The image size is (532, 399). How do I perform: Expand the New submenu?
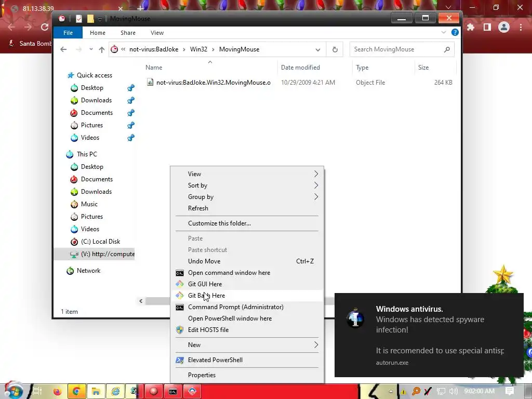click(x=247, y=345)
